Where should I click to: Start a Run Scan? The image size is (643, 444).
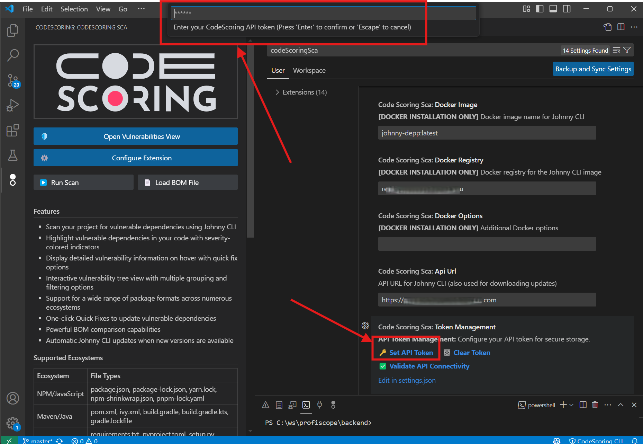click(83, 182)
